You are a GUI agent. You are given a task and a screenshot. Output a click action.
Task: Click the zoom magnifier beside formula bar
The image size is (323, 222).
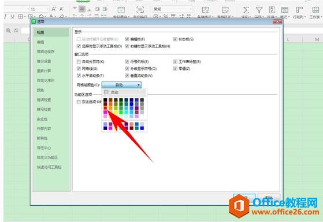click(8, 31)
